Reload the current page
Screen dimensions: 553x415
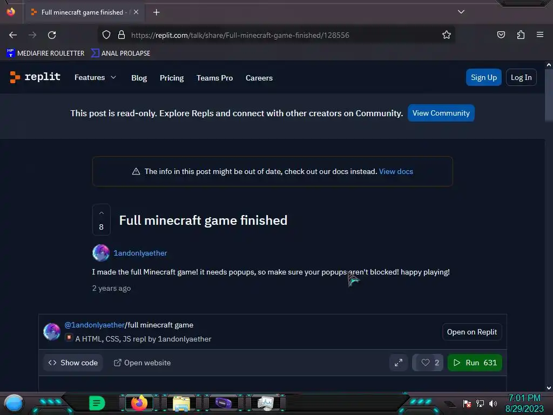[x=52, y=35]
